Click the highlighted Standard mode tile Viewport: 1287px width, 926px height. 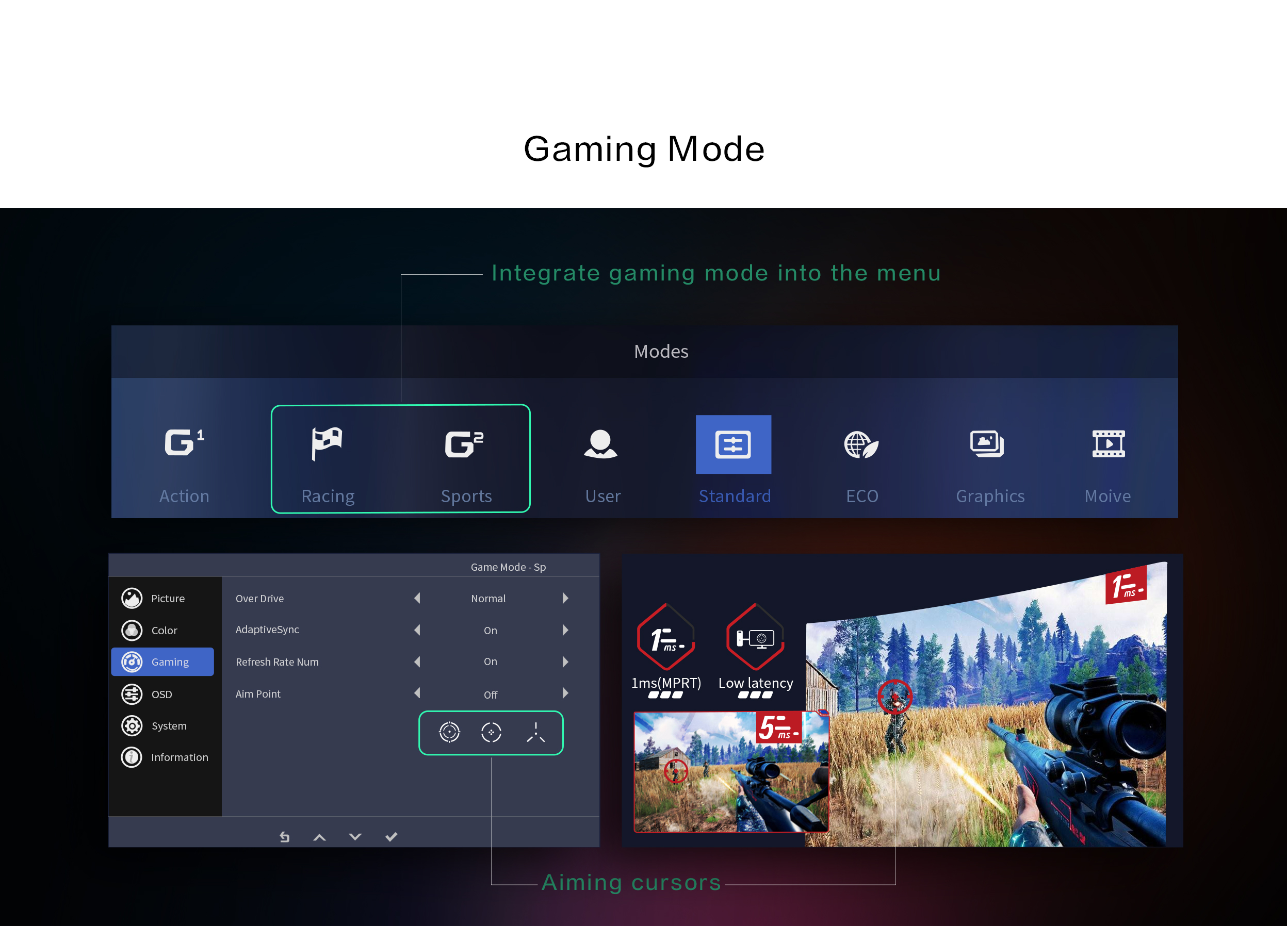[733, 444]
